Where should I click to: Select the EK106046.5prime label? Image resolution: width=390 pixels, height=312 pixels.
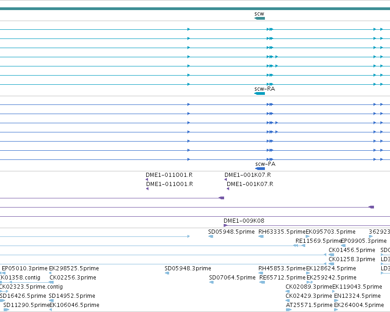[x=74, y=305]
